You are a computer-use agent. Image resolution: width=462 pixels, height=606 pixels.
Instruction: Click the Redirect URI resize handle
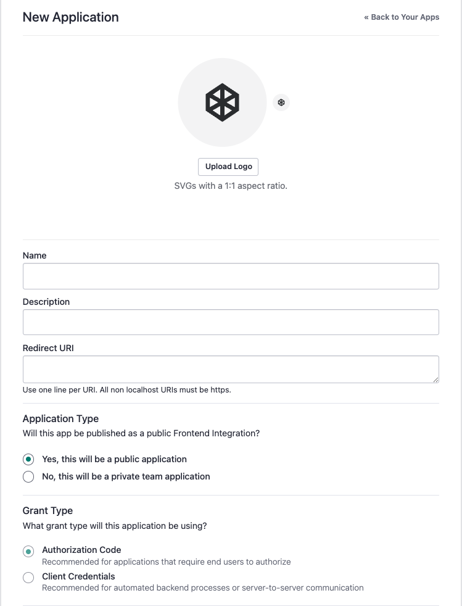tap(436, 380)
